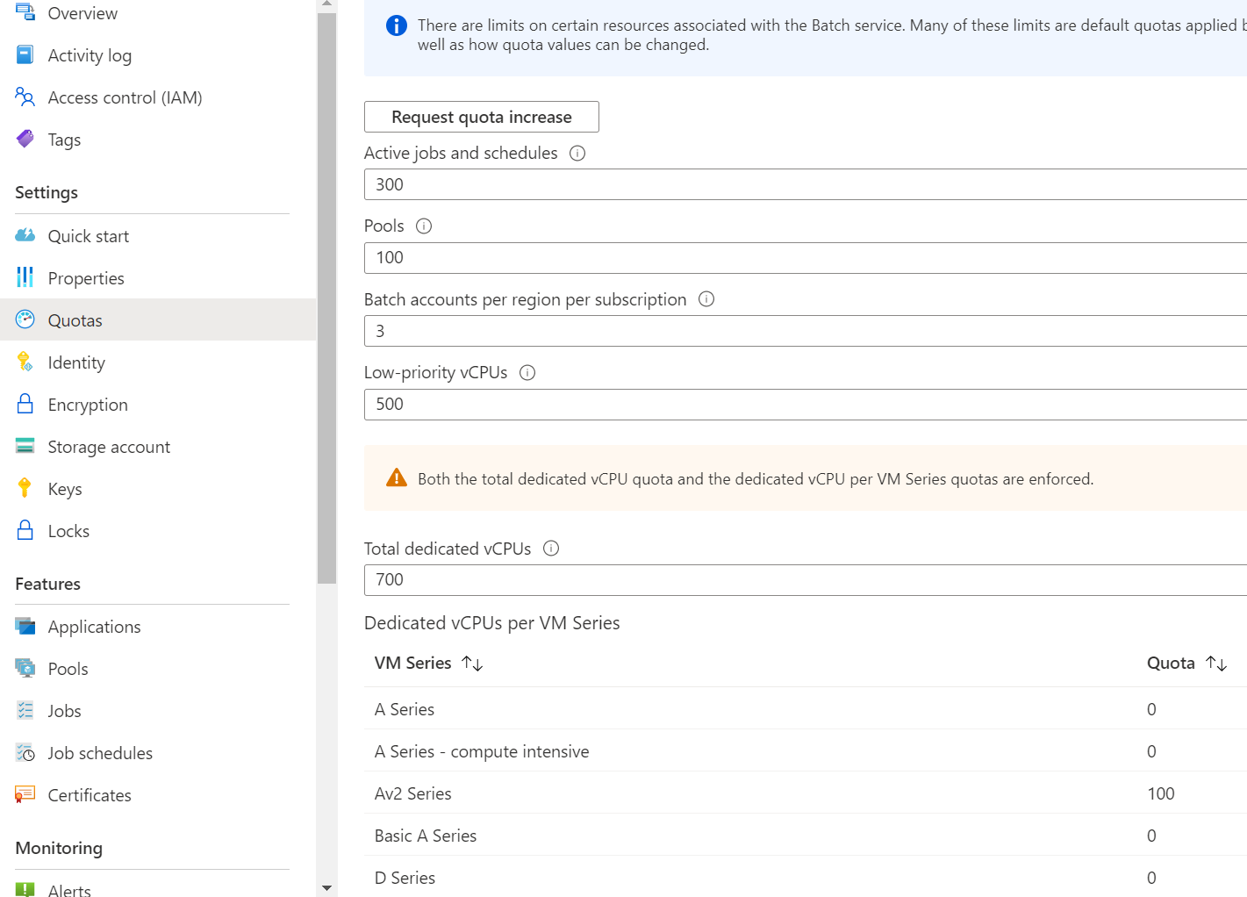
Task: Open Alerts under Monitoring
Action: 68,889
